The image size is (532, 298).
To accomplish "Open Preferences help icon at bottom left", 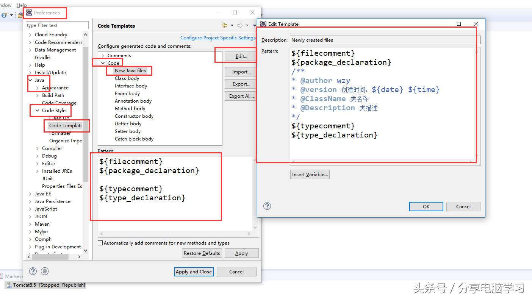I will click(33, 271).
